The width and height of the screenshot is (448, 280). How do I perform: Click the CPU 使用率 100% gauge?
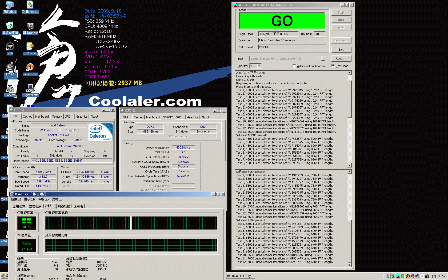coord(26,223)
